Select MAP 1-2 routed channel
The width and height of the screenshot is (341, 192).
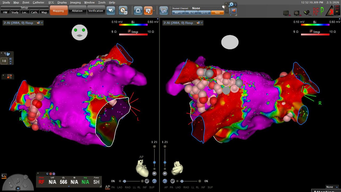point(178,13)
